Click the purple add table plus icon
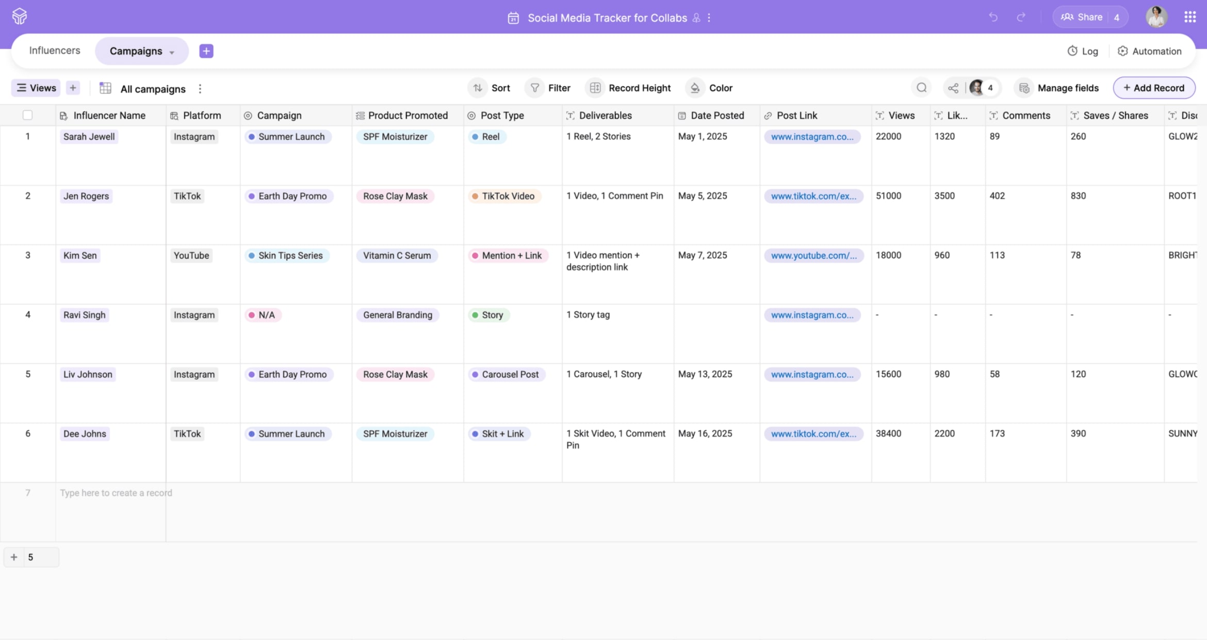The width and height of the screenshot is (1207, 640). [x=206, y=51]
